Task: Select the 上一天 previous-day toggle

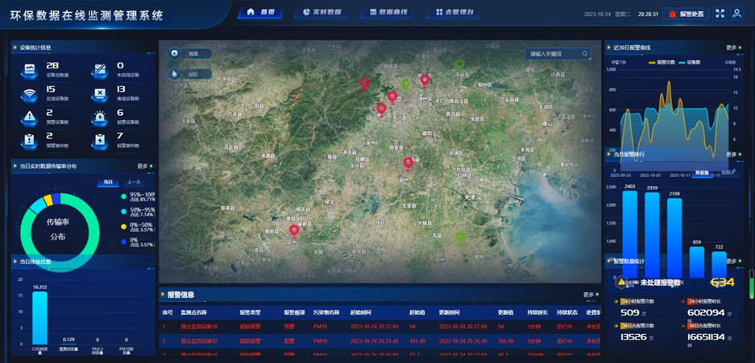Action: tap(134, 182)
